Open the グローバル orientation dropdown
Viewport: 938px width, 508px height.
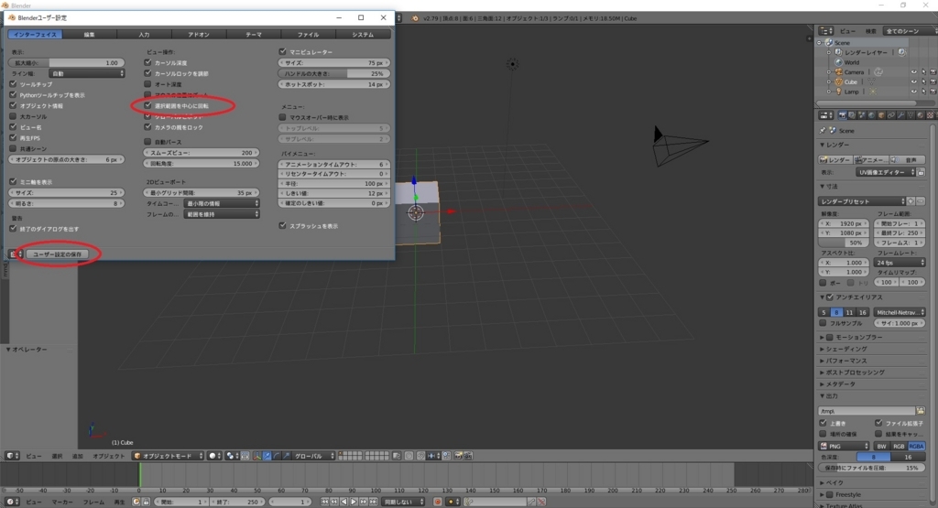coord(313,456)
